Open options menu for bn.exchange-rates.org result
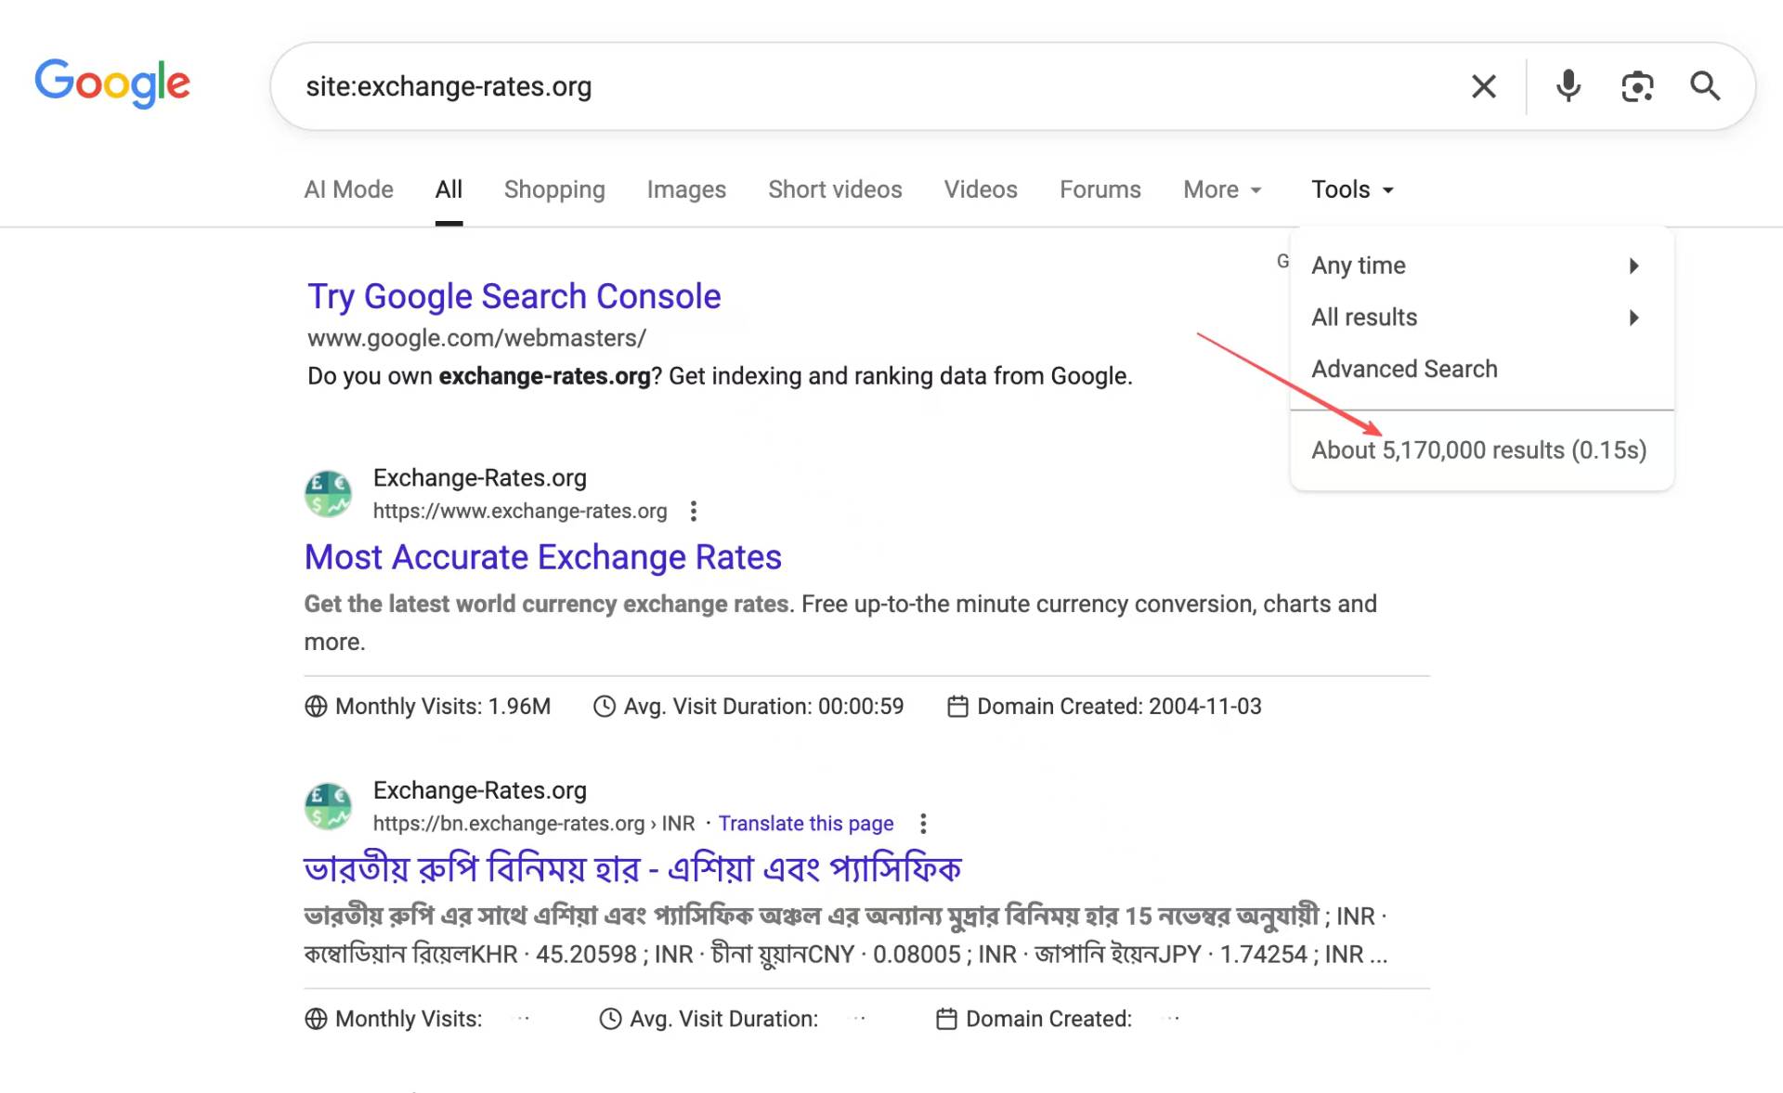The image size is (1783, 1093). click(x=923, y=824)
